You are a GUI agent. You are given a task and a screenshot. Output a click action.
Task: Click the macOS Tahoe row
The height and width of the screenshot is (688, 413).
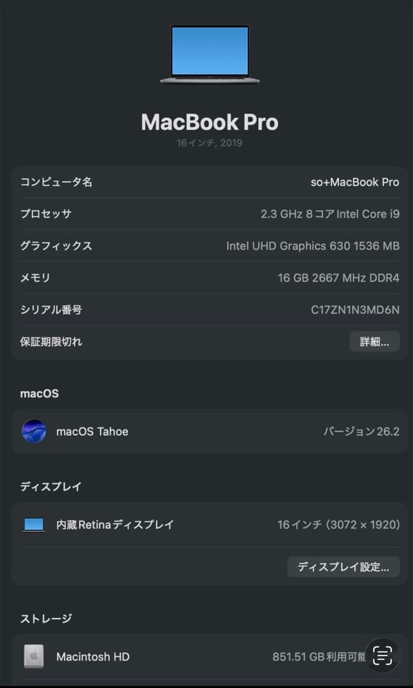pyautogui.click(x=207, y=431)
